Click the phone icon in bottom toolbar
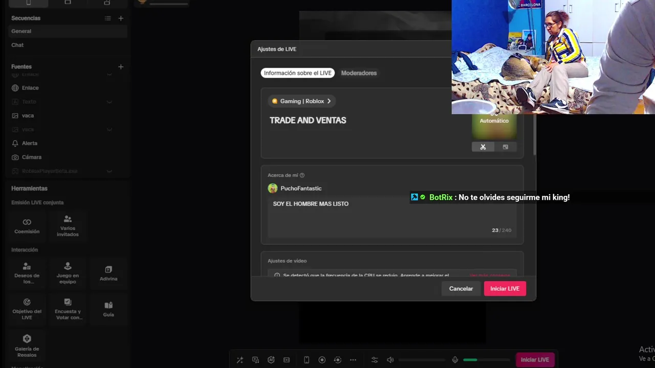 [307, 360]
